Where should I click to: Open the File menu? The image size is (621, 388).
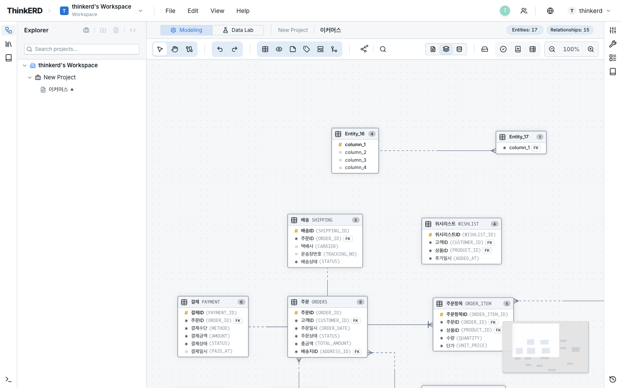[170, 11]
